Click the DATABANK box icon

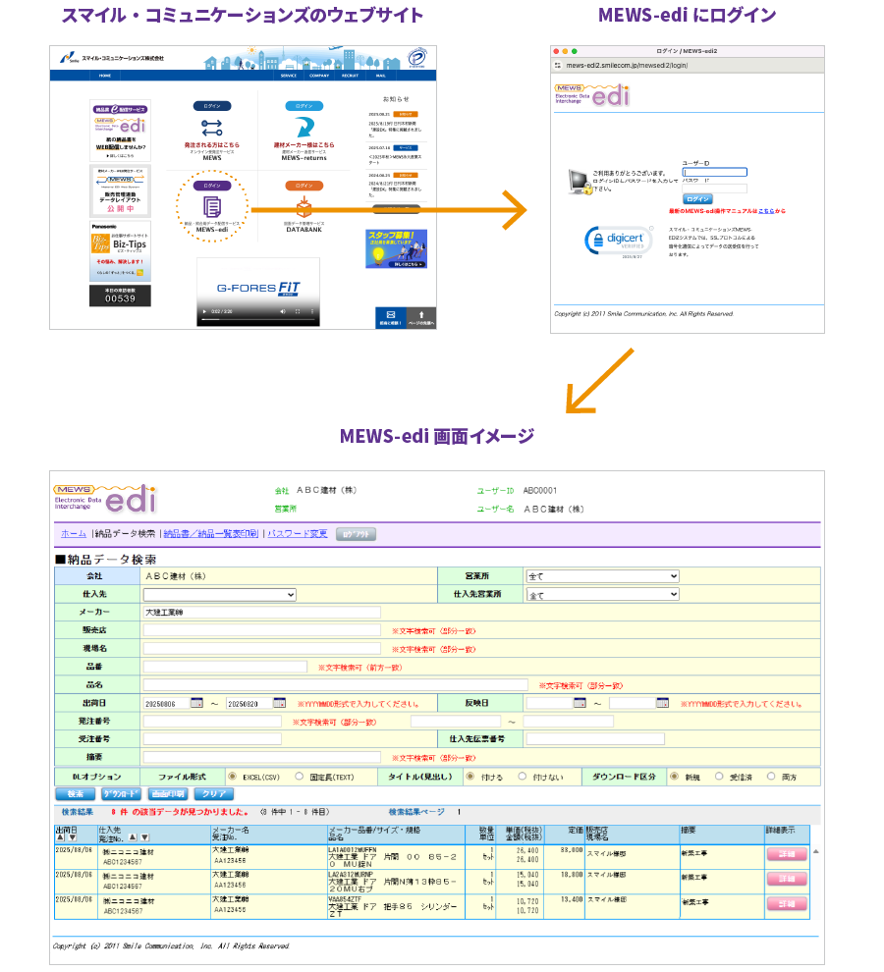point(304,207)
